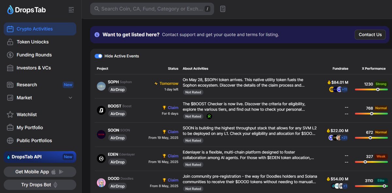The image size is (392, 193).
Task: Focus the Search Coin, CA, Fund search field
Action: [x=152, y=9]
